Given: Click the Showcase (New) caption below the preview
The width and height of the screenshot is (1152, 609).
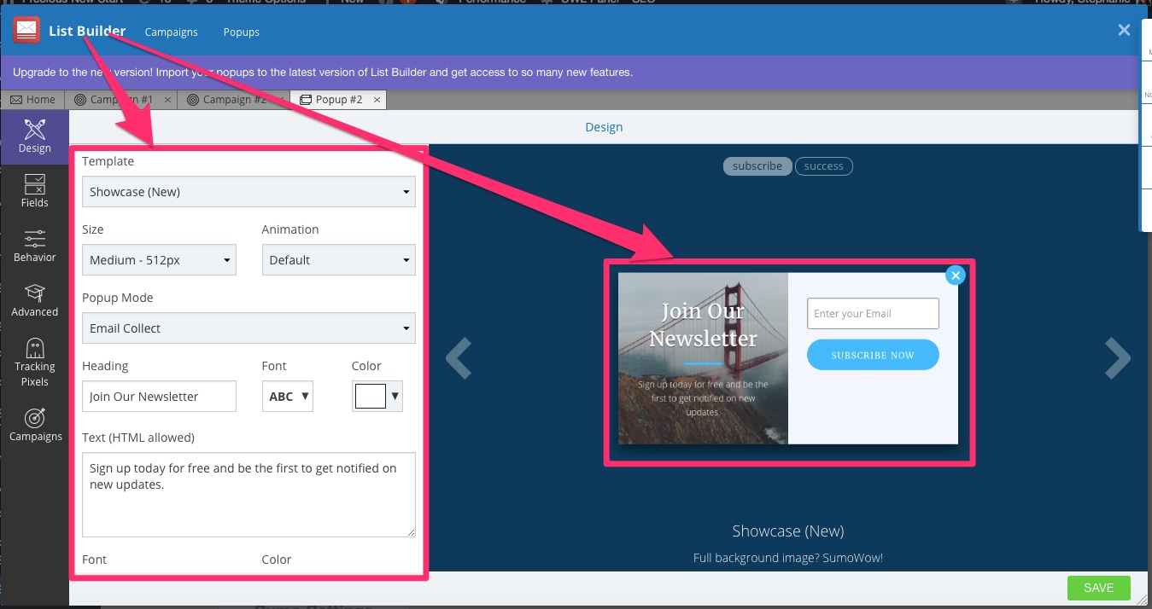Looking at the screenshot, I should [788, 531].
